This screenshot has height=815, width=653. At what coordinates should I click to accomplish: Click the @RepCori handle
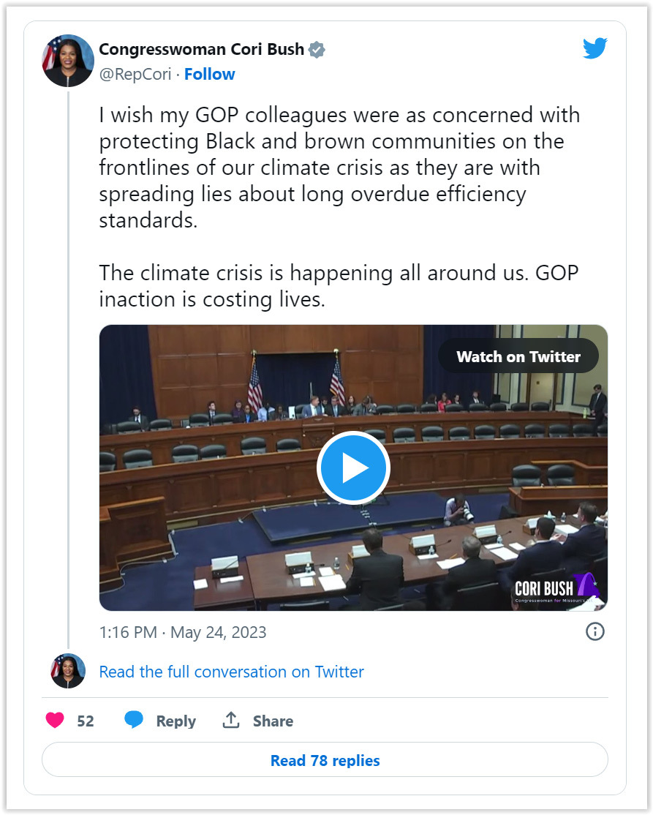[135, 75]
